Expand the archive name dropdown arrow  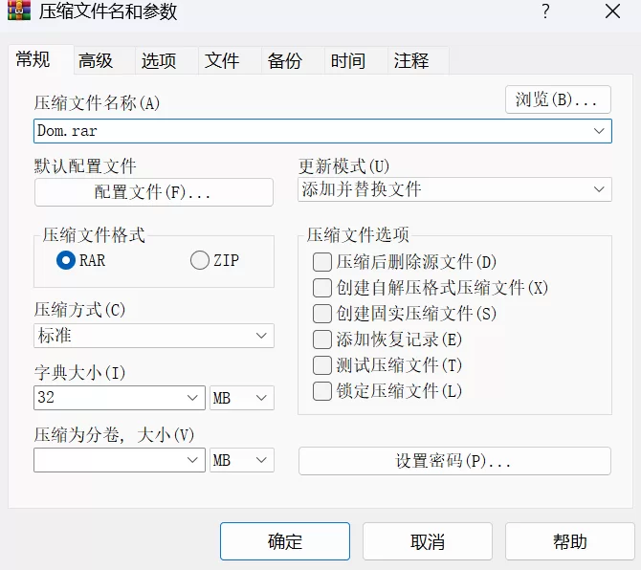click(599, 131)
